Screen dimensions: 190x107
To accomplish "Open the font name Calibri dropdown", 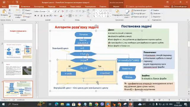I will pyautogui.click(x=46, y=11).
